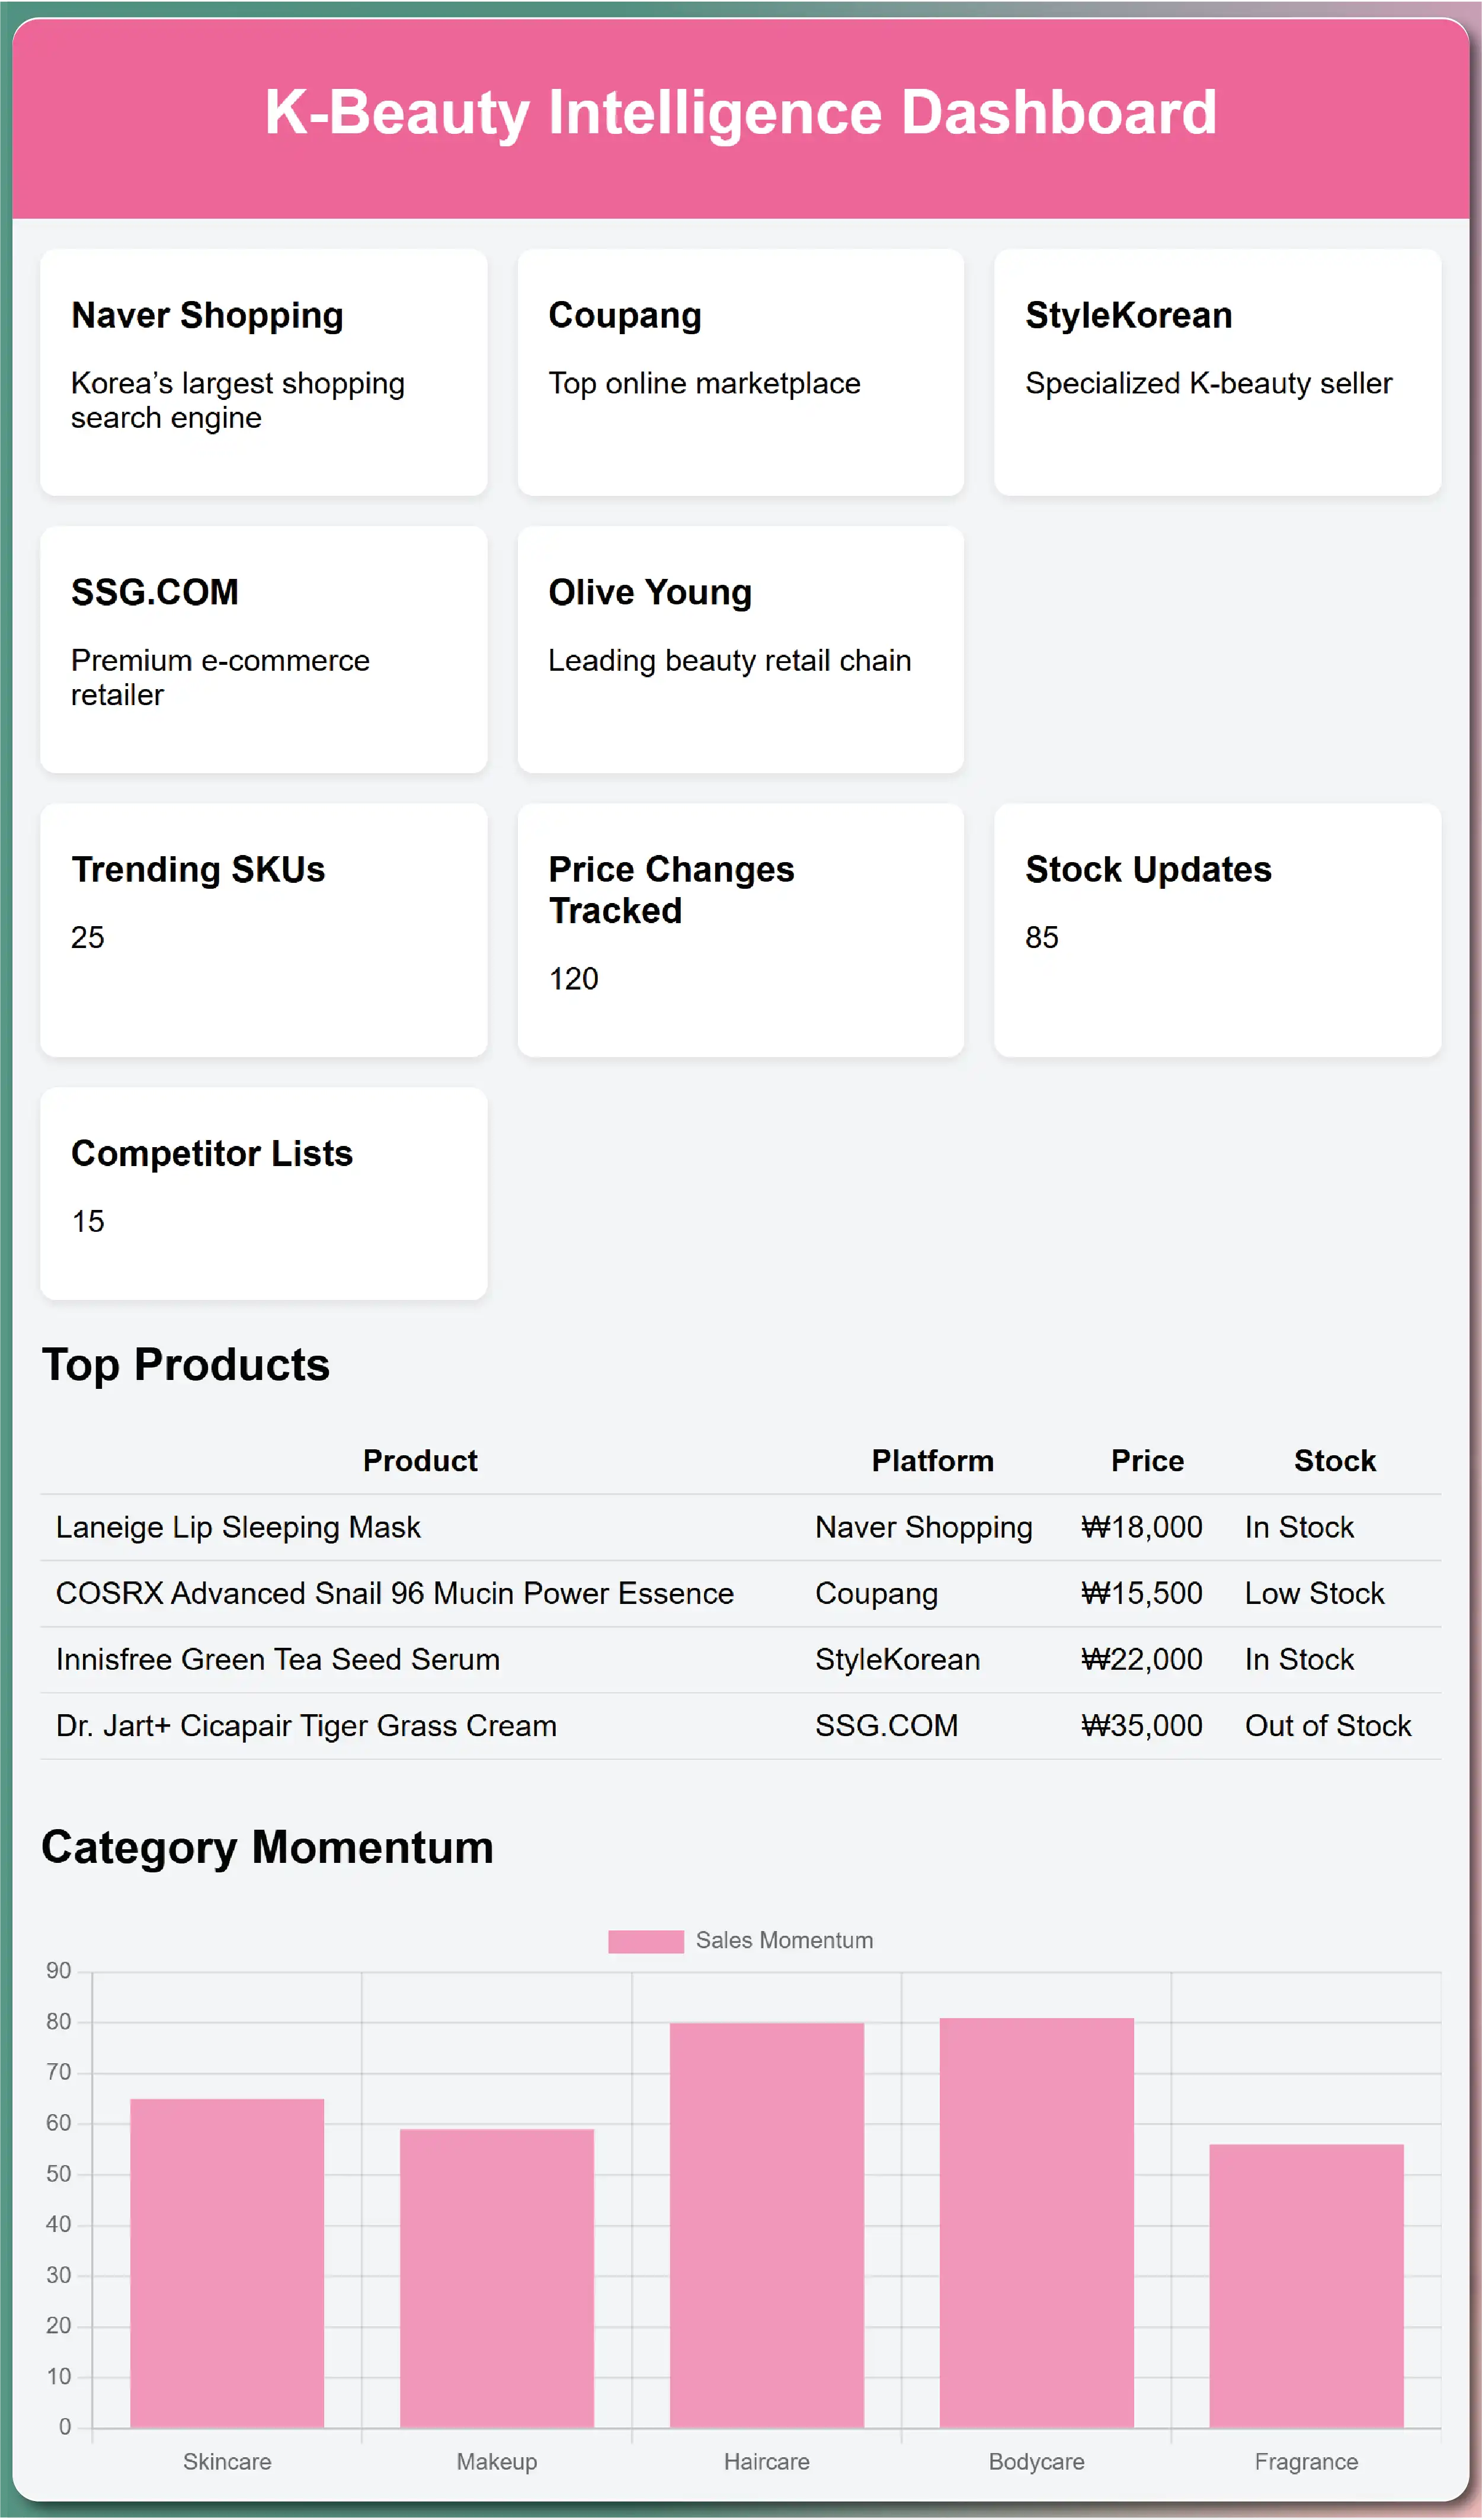Image resolution: width=1482 pixels, height=2520 pixels.
Task: Click the Competitor Lists stat card
Action: 263,1193
